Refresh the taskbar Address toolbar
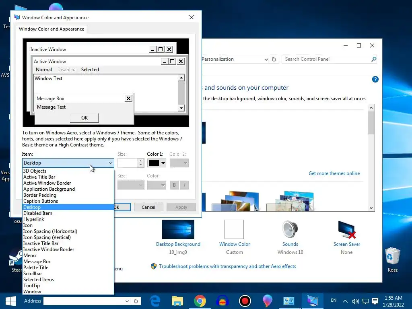The width and height of the screenshot is (412, 309). pos(136,301)
